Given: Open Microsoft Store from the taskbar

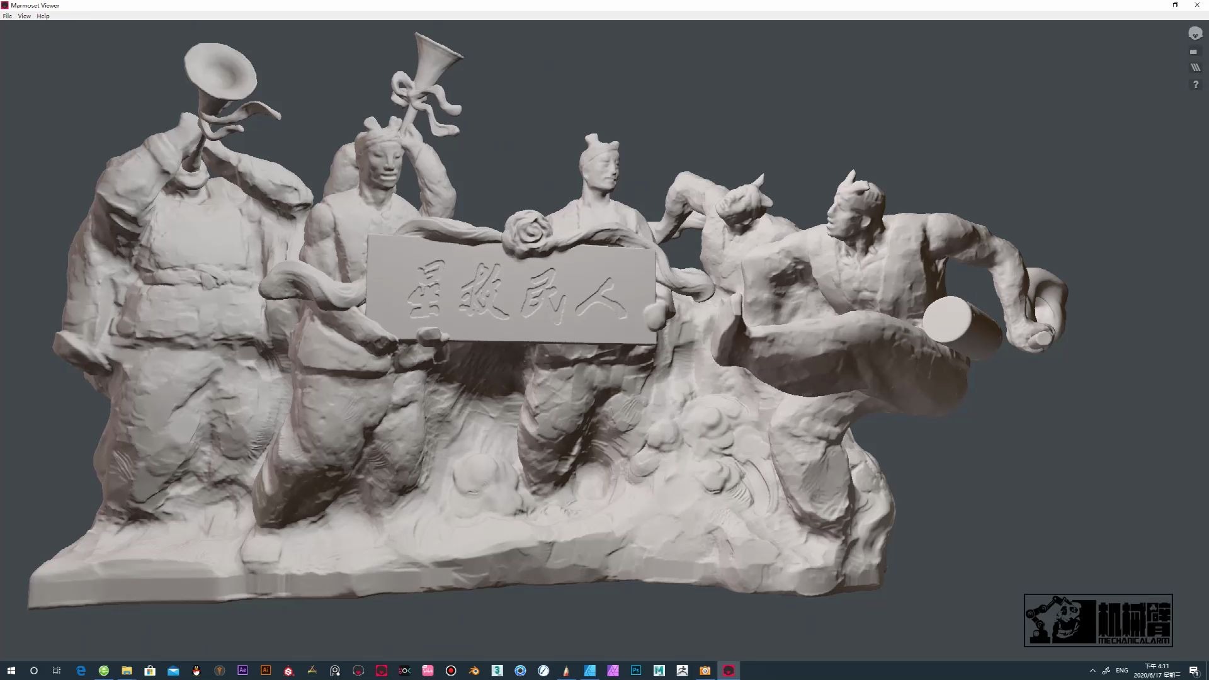Looking at the screenshot, I should coord(150,671).
